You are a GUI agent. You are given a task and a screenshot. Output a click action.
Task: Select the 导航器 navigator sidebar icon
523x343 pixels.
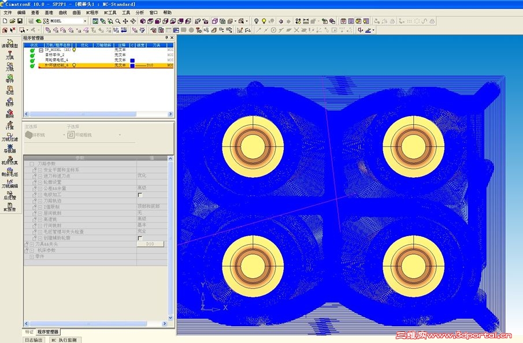pos(10,148)
